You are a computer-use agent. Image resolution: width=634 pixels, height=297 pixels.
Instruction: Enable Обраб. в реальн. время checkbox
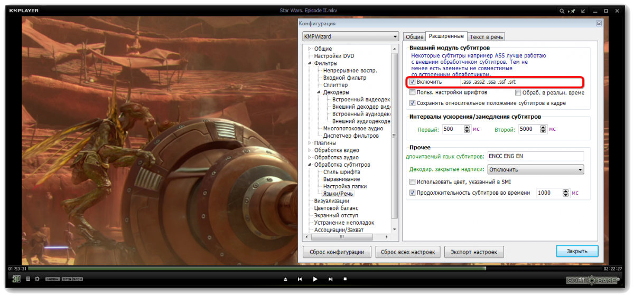tap(518, 93)
